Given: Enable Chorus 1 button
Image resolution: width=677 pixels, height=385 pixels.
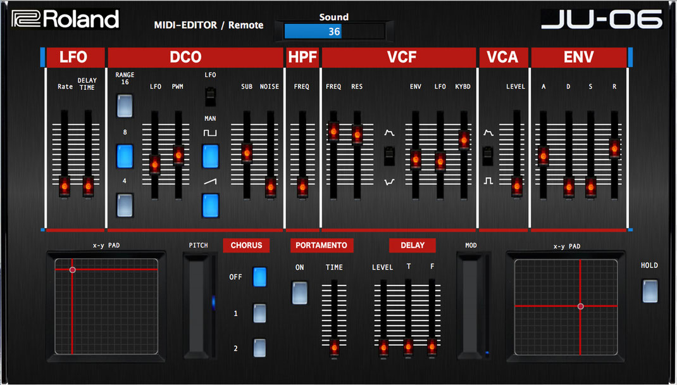Looking at the screenshot, I should tap(259, 313).
